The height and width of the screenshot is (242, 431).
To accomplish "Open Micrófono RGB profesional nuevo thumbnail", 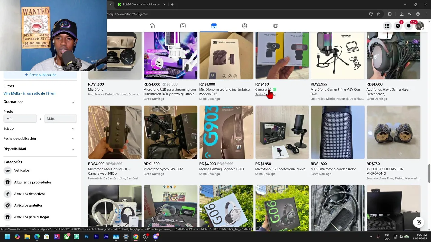I will tap(282, 132).
